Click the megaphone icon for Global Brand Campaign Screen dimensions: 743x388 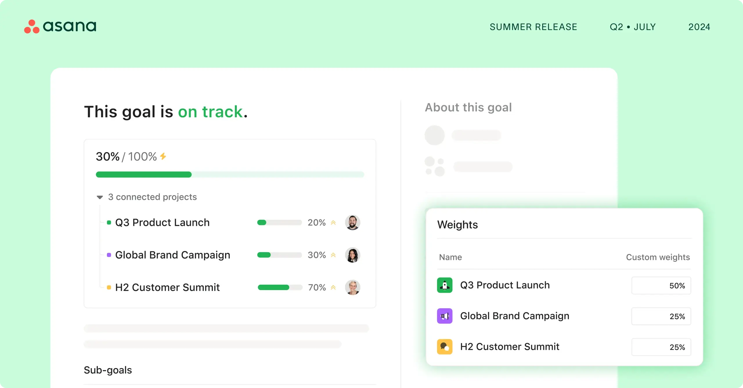[x=445, y=316]
